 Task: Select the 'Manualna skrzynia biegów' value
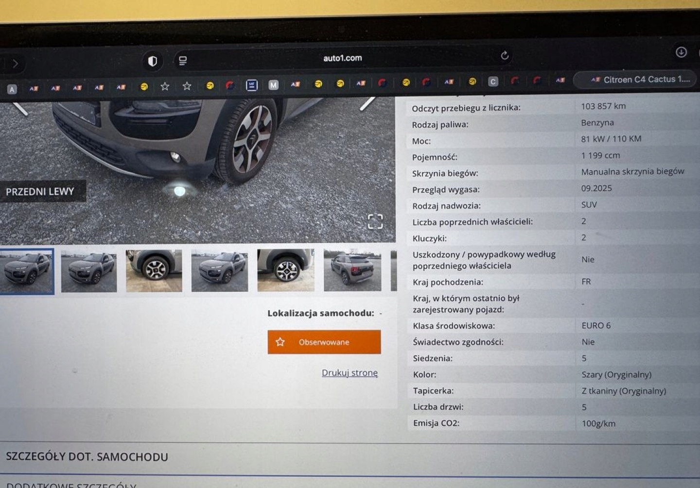pyautogui.click(x=632, y=171)
